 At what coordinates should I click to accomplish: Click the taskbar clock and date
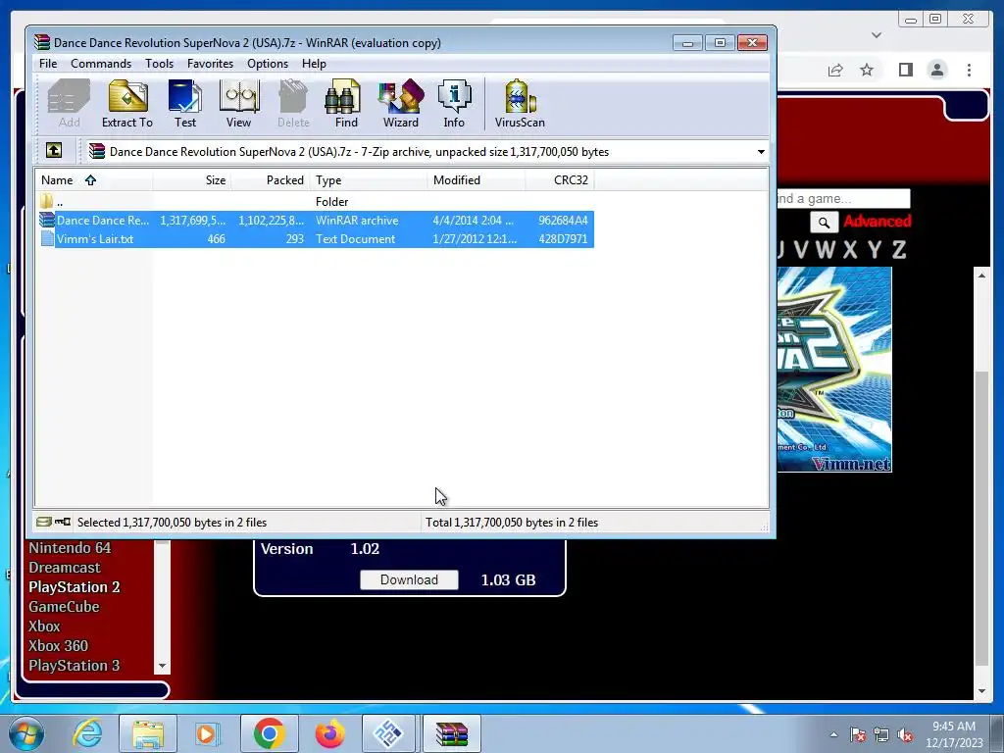(954, 734)
